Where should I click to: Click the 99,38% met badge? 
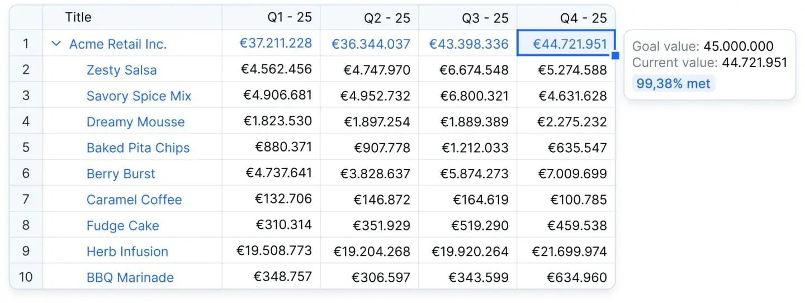(674, 84)
